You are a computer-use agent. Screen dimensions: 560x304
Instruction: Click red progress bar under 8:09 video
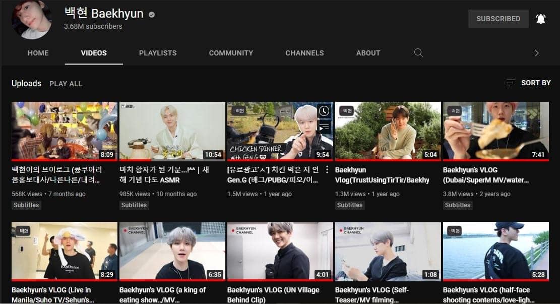(x=64, y=160)
